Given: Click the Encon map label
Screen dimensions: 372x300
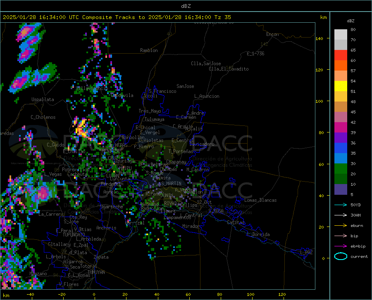Looking at the screenshot, I should pos(272,34).
